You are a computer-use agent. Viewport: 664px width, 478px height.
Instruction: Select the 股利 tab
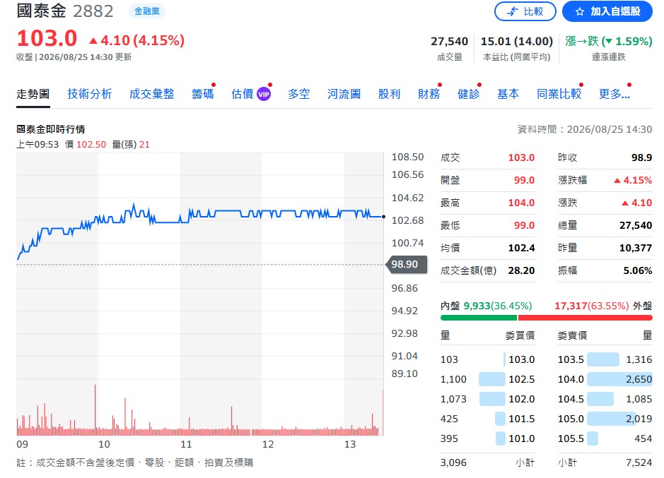[389, 94]
